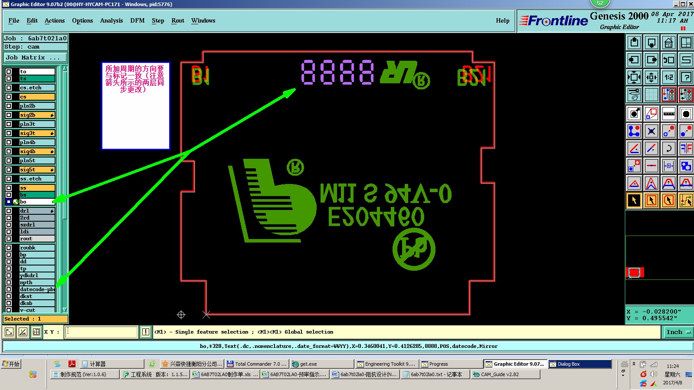Click the Job Matrix button

(x=36, y=57)
